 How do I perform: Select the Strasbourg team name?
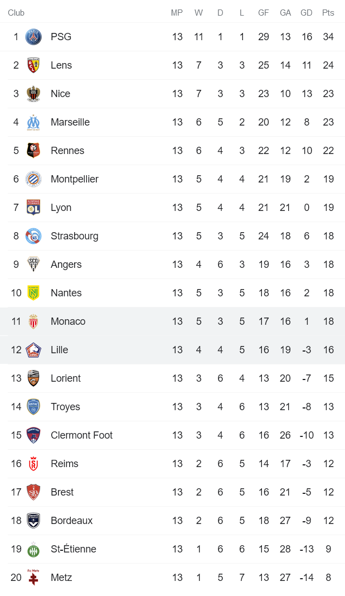click(74, 236)
